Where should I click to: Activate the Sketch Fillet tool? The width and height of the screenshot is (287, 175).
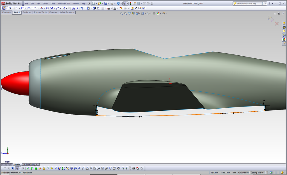click(x=63, y=8)
